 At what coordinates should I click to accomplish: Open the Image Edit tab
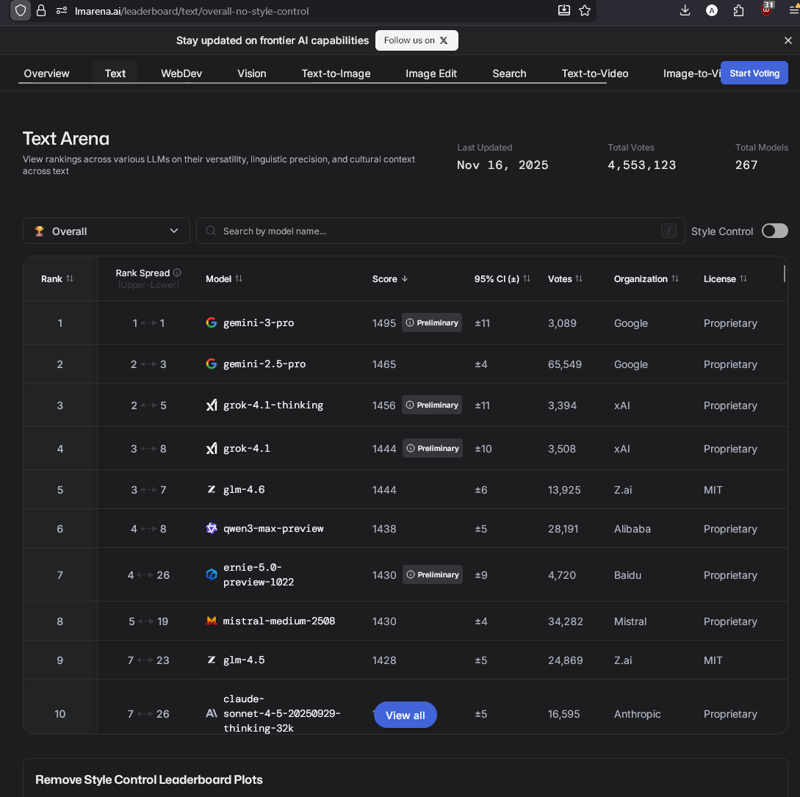coord(431,73)
